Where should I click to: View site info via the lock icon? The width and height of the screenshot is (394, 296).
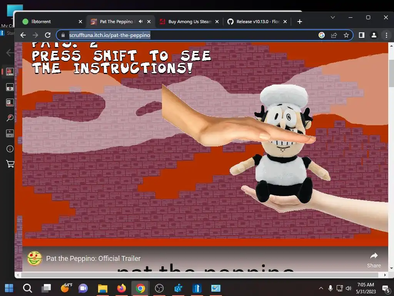63,35
